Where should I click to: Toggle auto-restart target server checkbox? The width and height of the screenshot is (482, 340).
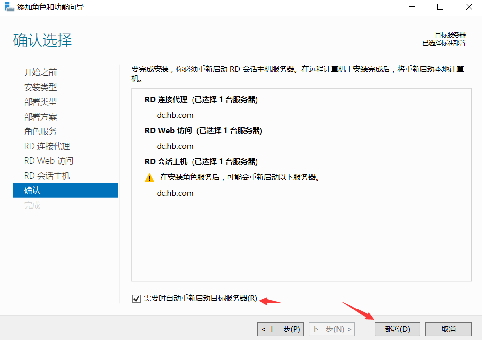pyautogui.click(x=136, y=298)
